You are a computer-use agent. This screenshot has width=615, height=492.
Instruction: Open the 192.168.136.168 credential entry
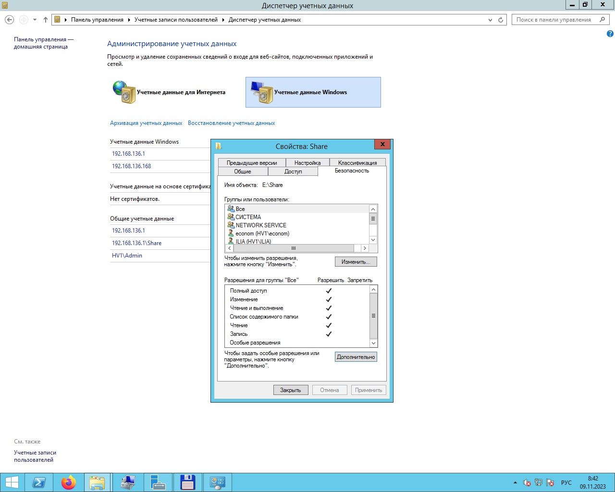[x=131, y=166]
